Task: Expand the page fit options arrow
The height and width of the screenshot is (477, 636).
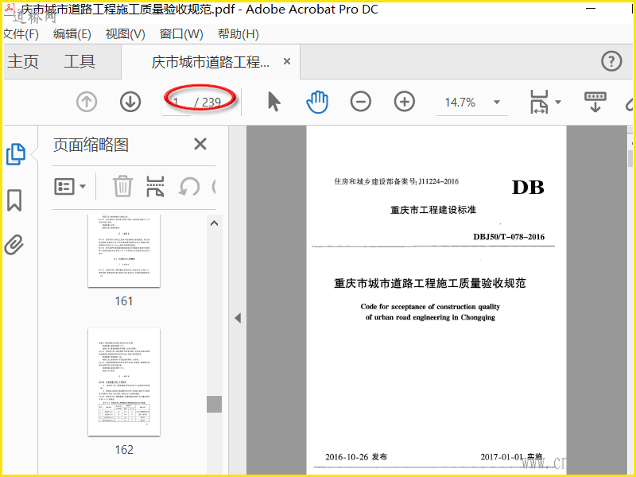Action: point(558,103)
